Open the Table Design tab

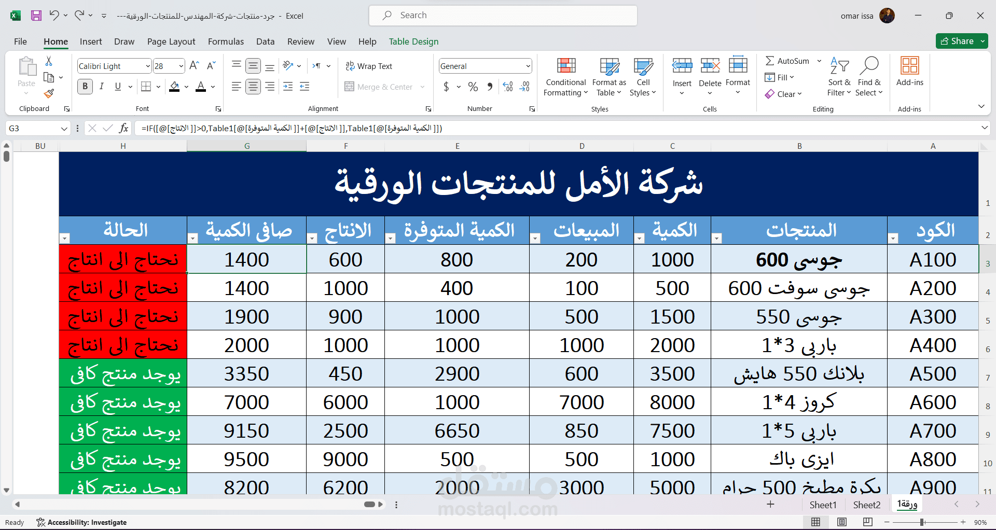click(x=413, y=41)
